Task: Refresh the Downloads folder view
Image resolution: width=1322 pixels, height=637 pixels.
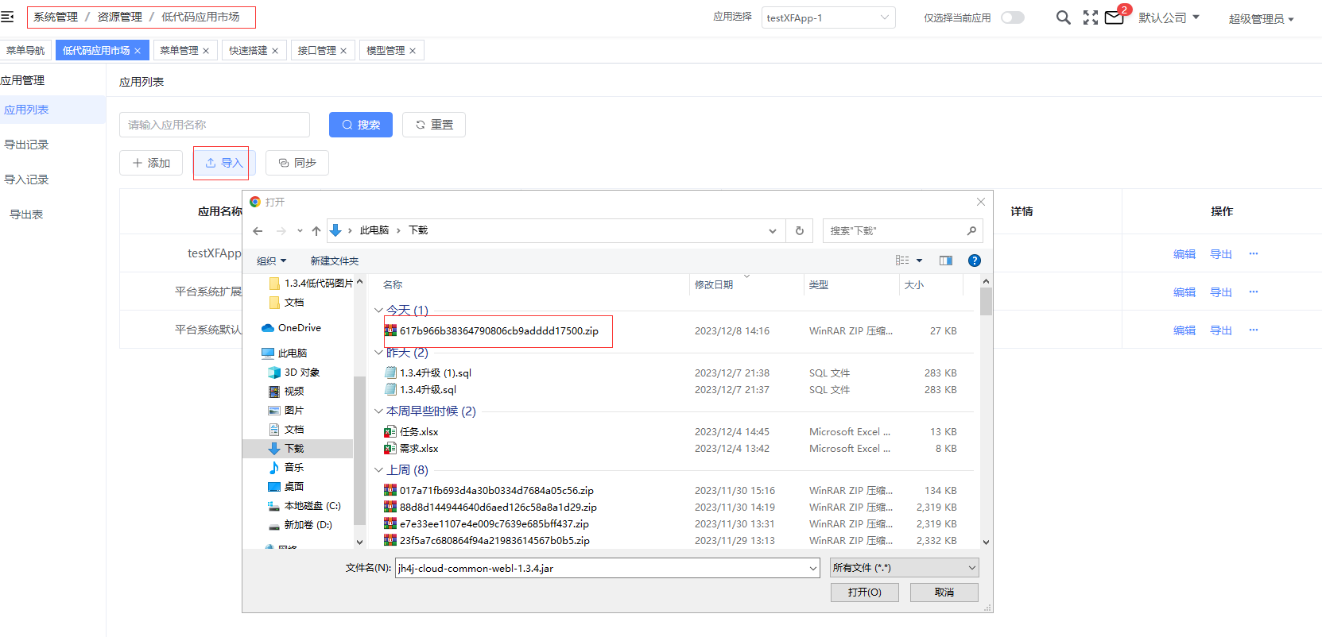Action: (800, 231)
